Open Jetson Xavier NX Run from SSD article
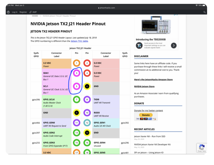Viewport: 214px width, 165px height. [x=150, y=136]
